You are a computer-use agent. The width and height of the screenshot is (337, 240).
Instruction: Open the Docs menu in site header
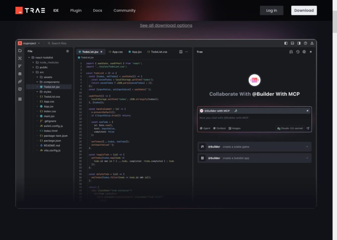click(x=97, y=11)
